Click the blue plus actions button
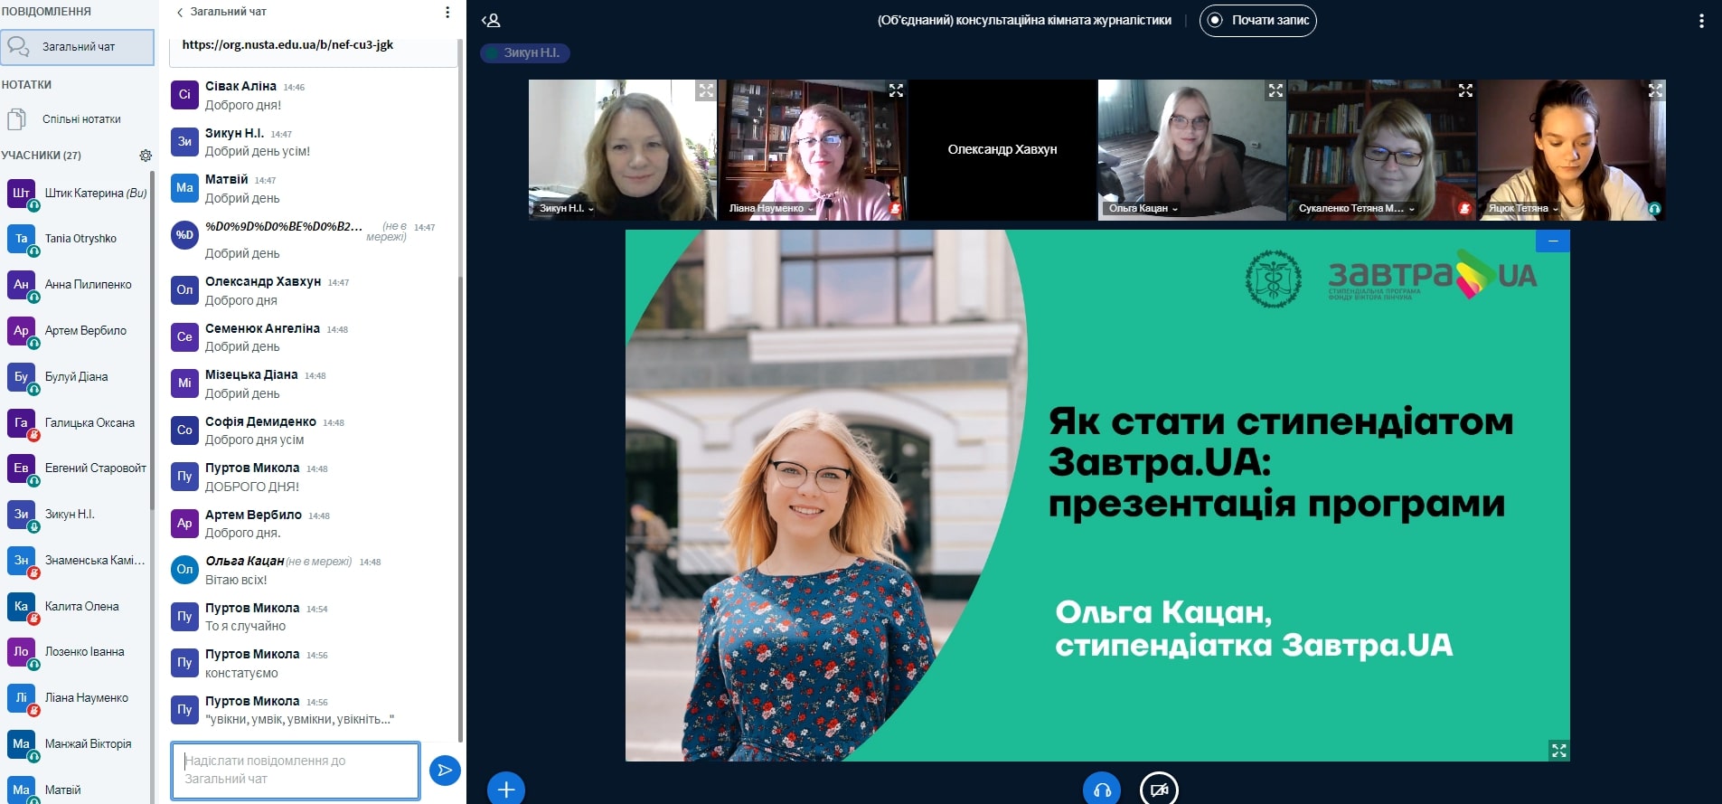This screenshot has height=804, width=1722. coord(506,790)
